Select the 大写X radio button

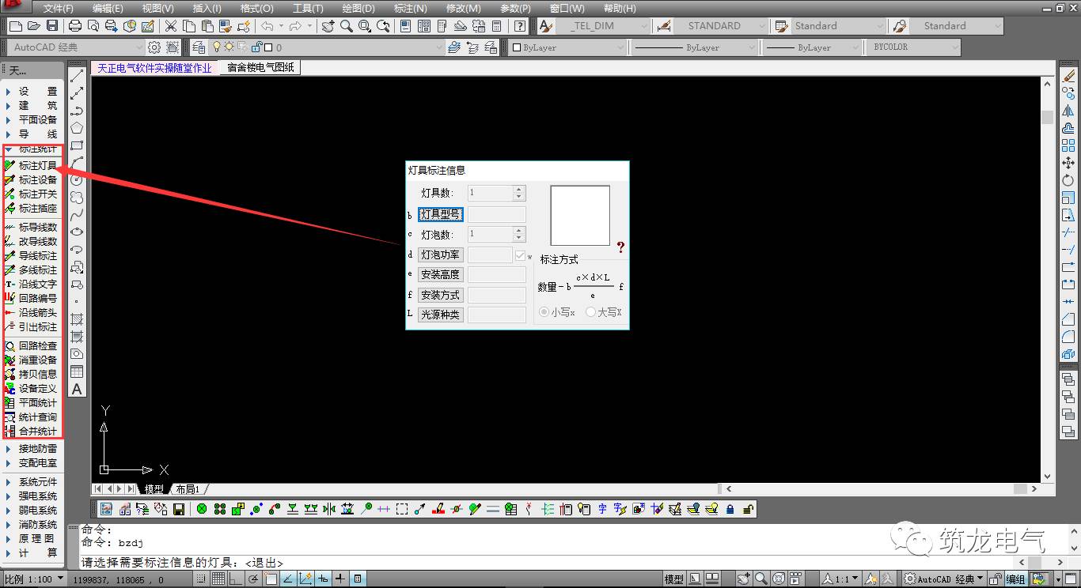590,312
